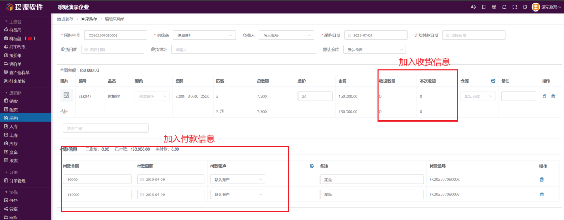Click the 进销存 breadcrumb link
This screenshot has height=220, width=564.
coord(67,19)
